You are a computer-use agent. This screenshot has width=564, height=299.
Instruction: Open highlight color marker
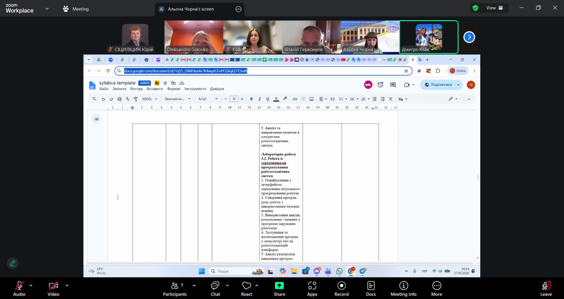click(x=285, y=99)
